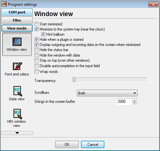Viewport: 160px width, 151px height.
Task: Decrease Strings in the screen buffer value
Action: point(134,103)
